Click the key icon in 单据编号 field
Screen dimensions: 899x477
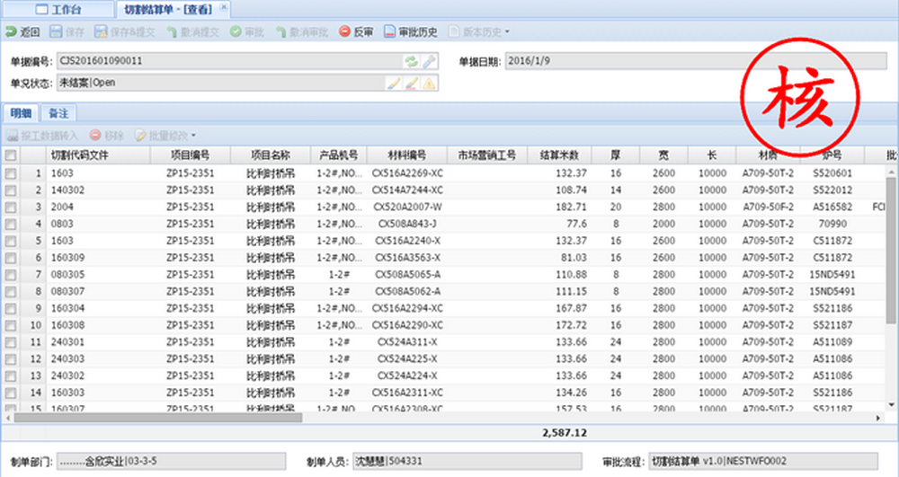[x=429, y=61]
